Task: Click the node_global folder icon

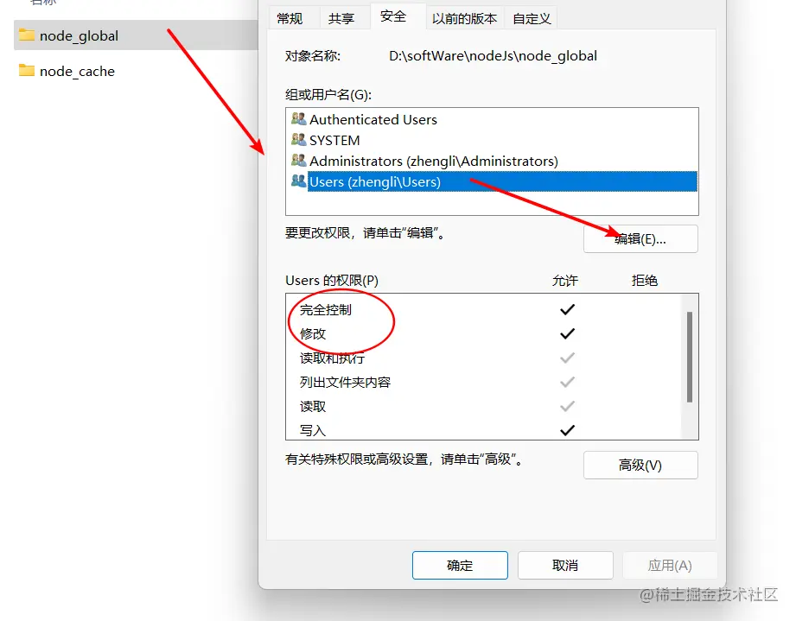Action: 27,35
